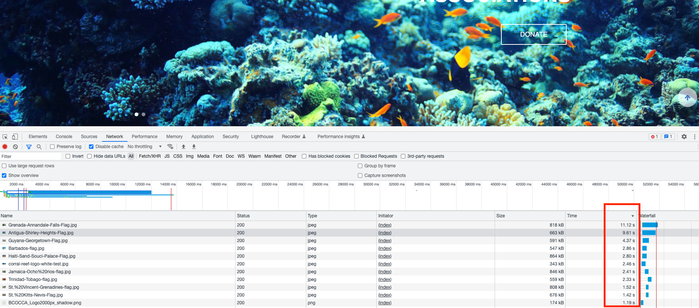Image resolution: width=699 pixels, height=308 pixels.
Task: Click the inspect element picker icon
Action: (x=5, y=137)
